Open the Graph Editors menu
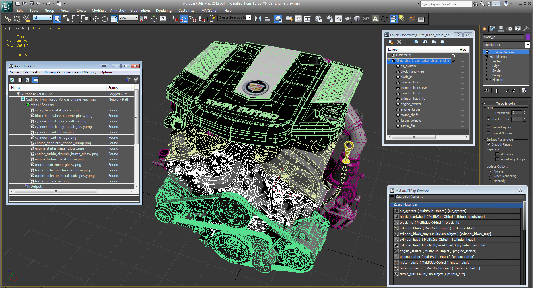 [140, 11]
